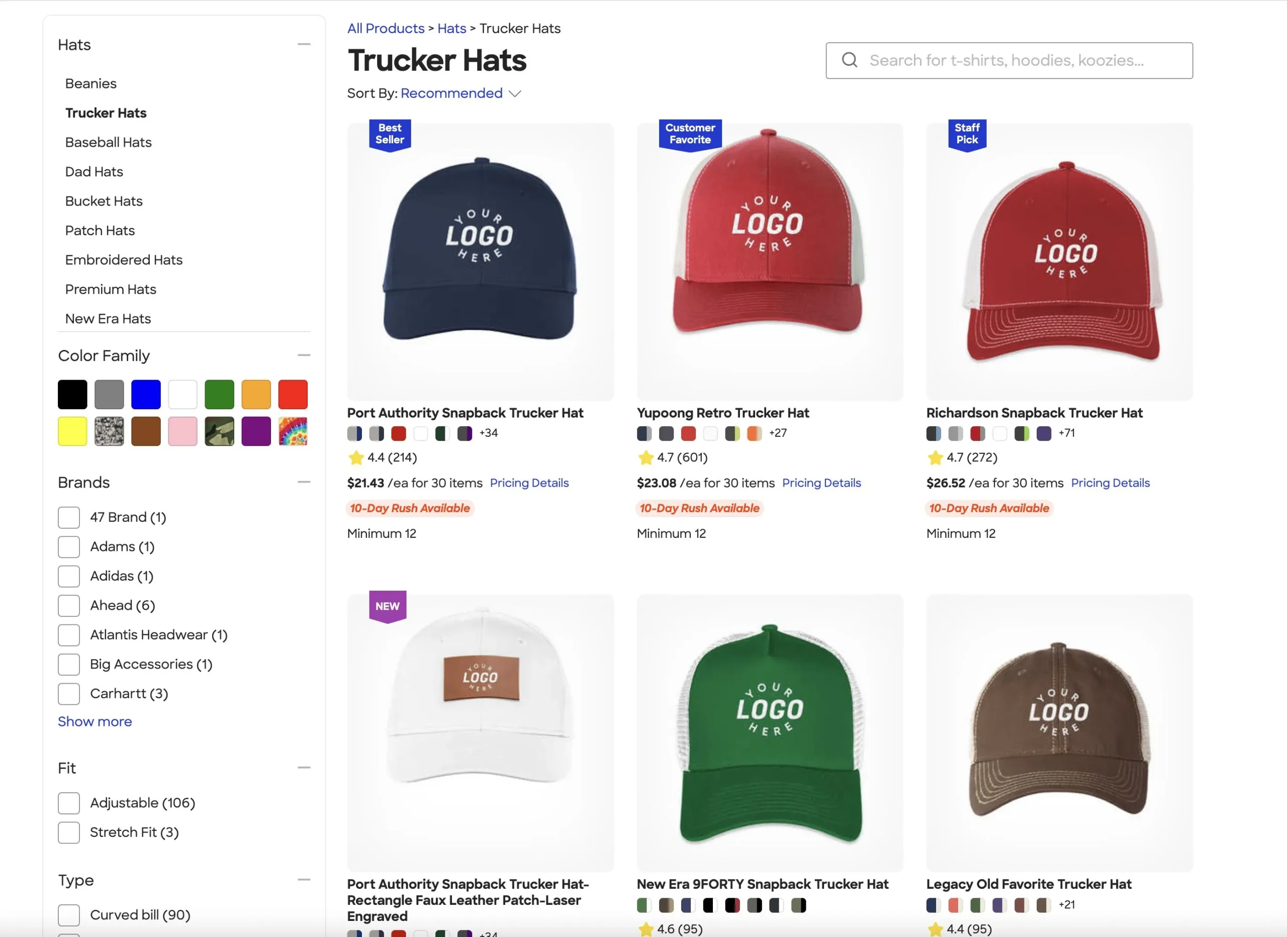Select the tie-dye color family swatch
This screenshot has width=1287, height=937.
pos(293,431)
